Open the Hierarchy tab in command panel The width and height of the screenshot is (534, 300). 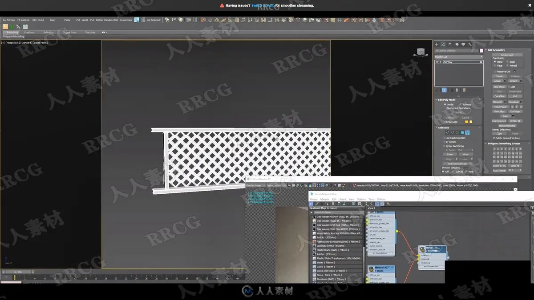pyautogui.click(x=450, y=44)
